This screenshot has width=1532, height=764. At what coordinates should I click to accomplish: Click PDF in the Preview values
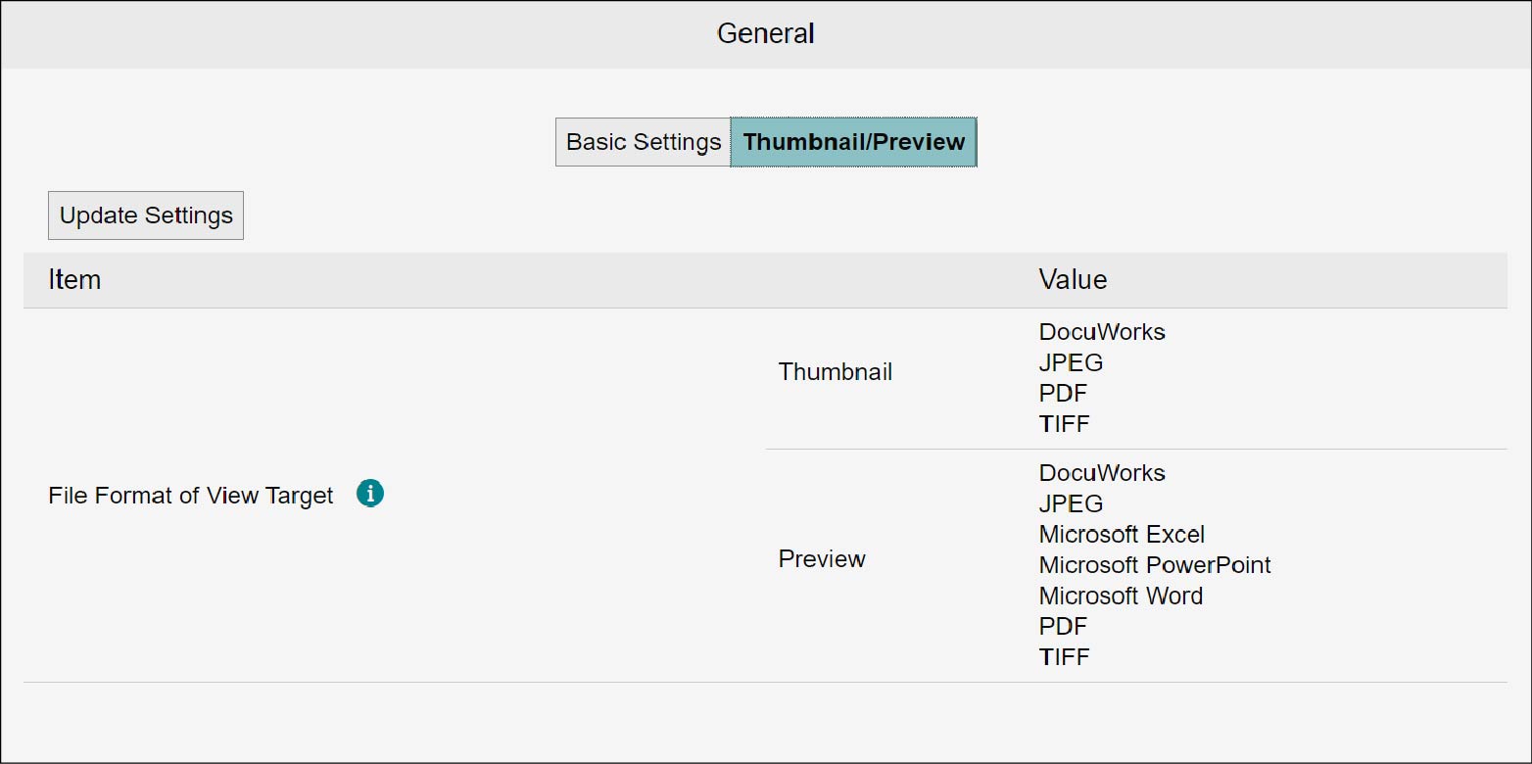tap(1063, 626)
